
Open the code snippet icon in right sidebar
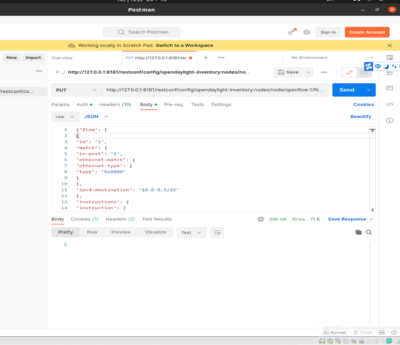tap(389, 104)
